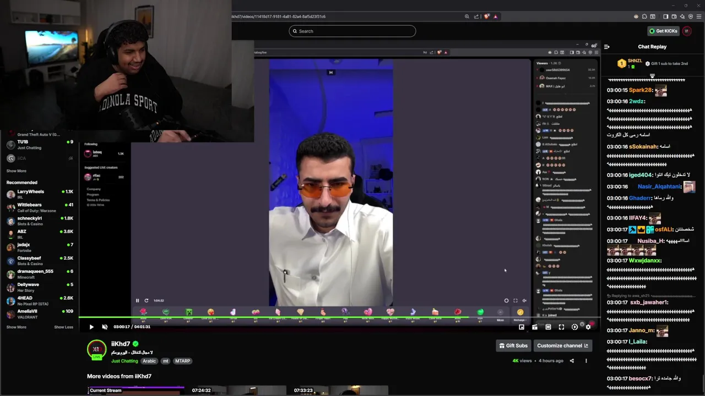Select the mt tag
Image resolution: width=705 pixels, height=396 pixels.
[165, 361]
